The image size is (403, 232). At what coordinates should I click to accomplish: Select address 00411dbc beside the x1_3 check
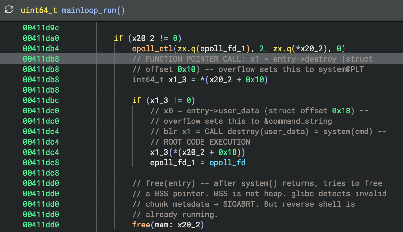41,100
